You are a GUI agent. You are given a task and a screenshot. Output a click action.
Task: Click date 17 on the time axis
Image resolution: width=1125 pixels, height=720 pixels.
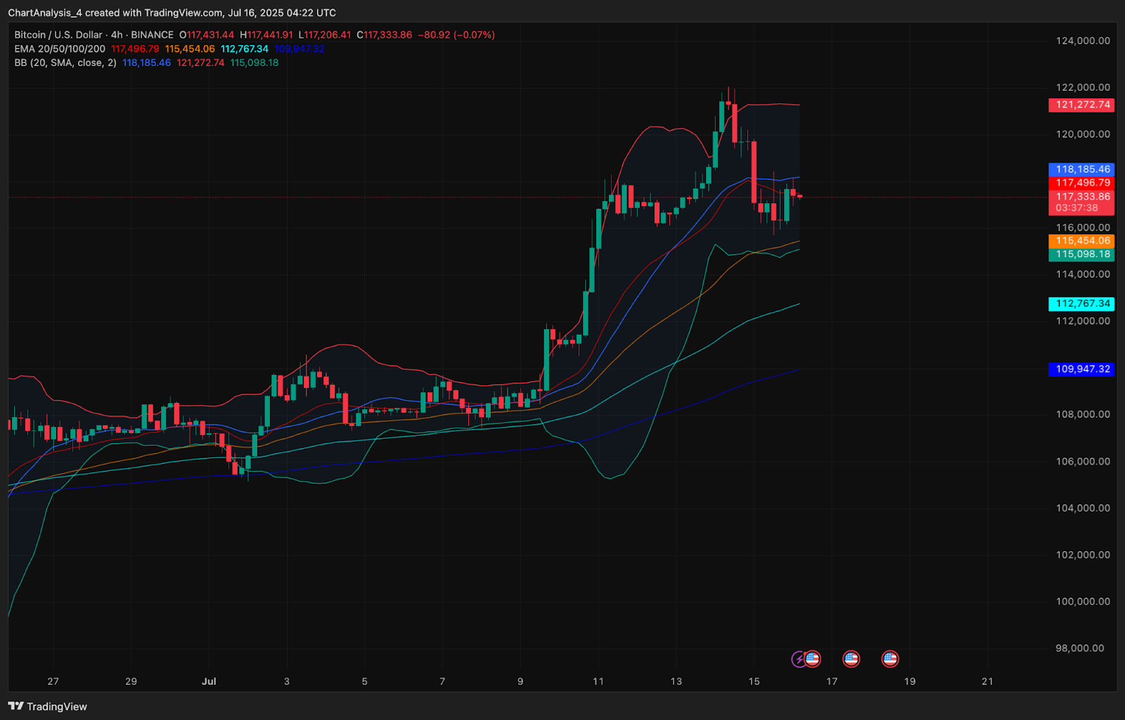point(832,681)
